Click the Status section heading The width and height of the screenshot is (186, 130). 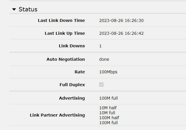28,9
